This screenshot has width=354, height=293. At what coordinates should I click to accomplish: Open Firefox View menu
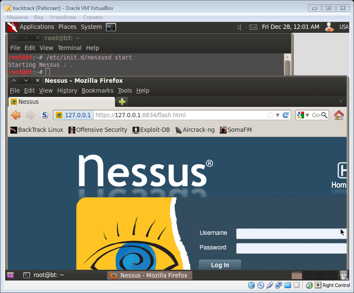46,90
